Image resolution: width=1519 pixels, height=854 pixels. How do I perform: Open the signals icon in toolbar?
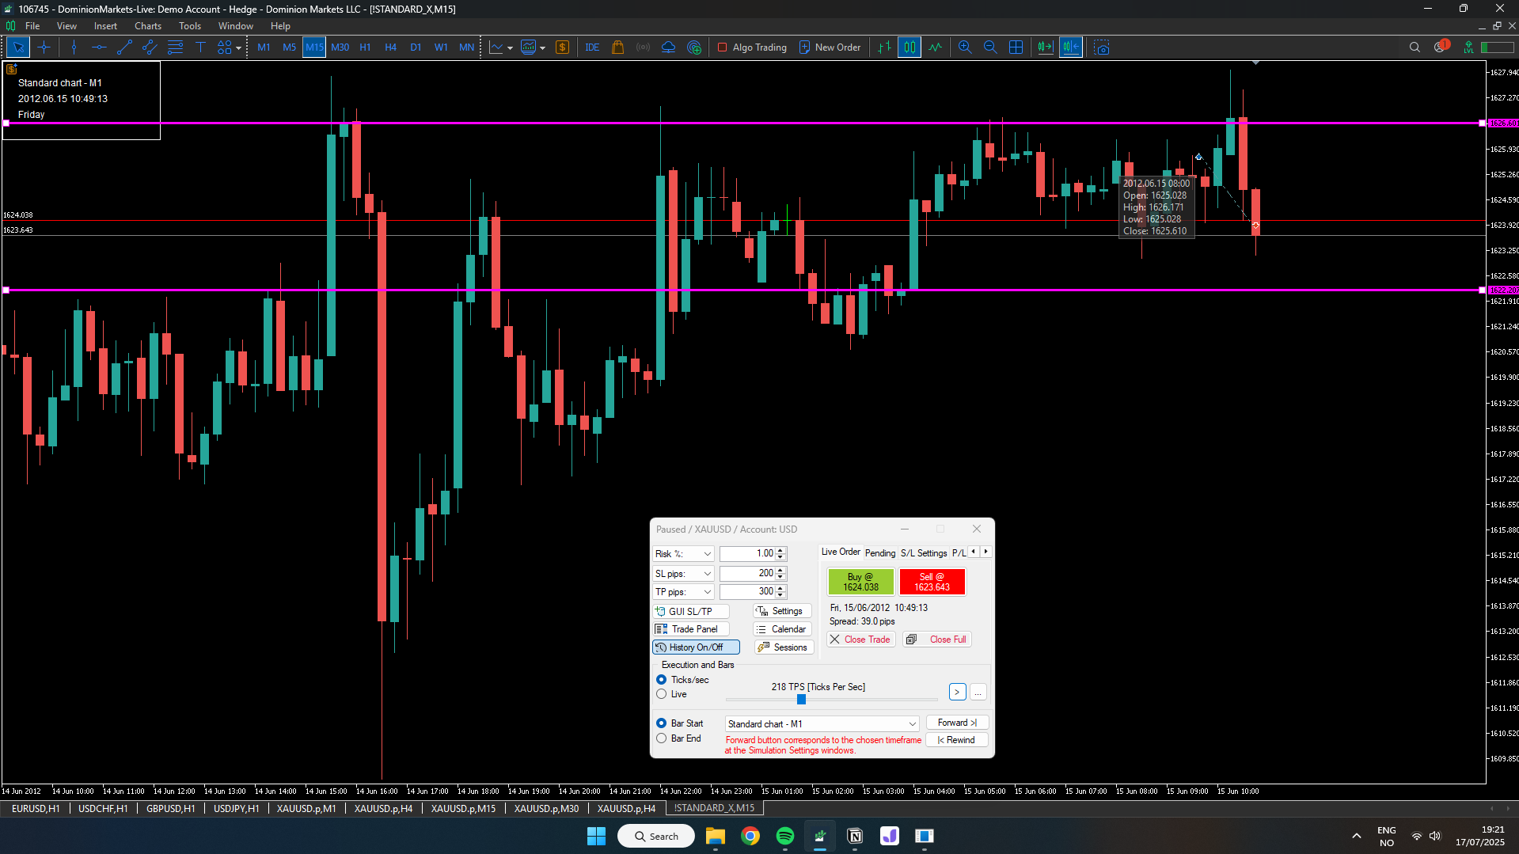tap(644, 47)
